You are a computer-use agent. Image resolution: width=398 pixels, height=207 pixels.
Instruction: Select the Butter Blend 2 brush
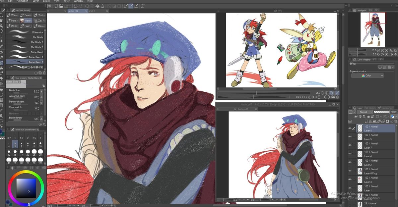25,57
